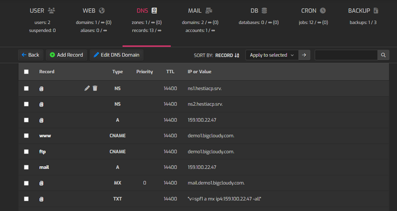Go to the DB databases section
The image size is (397, 211).
pos(258,11)
